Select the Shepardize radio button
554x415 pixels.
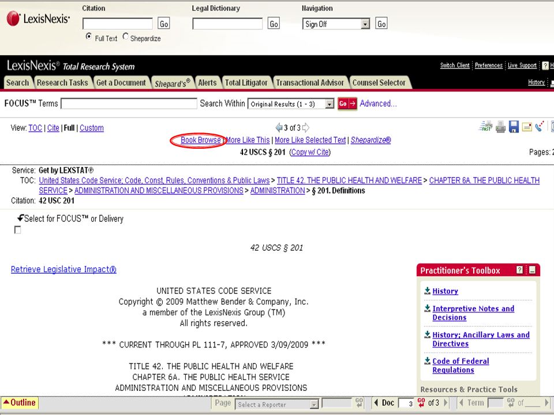click(125, 36)
